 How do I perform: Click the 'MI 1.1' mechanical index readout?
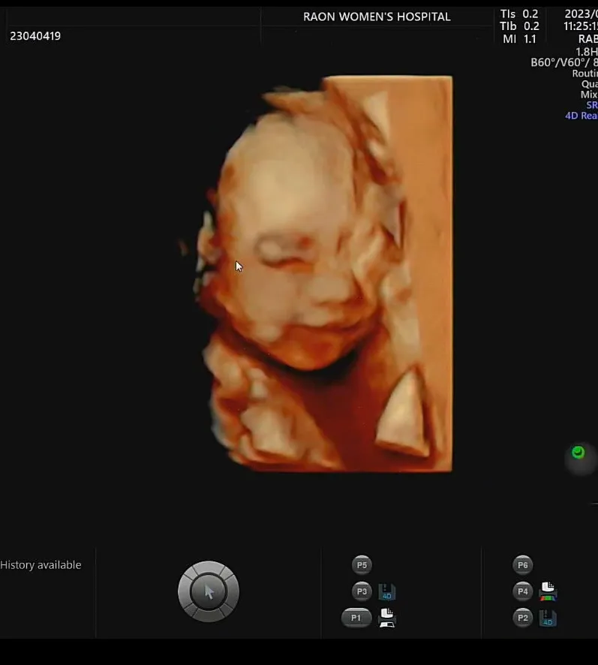point(519,39)
